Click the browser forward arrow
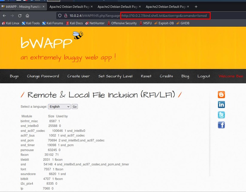 [12, 16]
